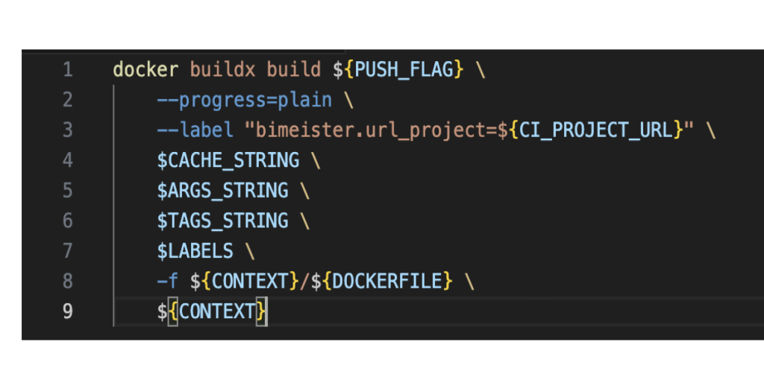Click the $TAGS_STRING variable
Image resolution: width=764 pixels, height=374 pixels.
click(222, 221)
